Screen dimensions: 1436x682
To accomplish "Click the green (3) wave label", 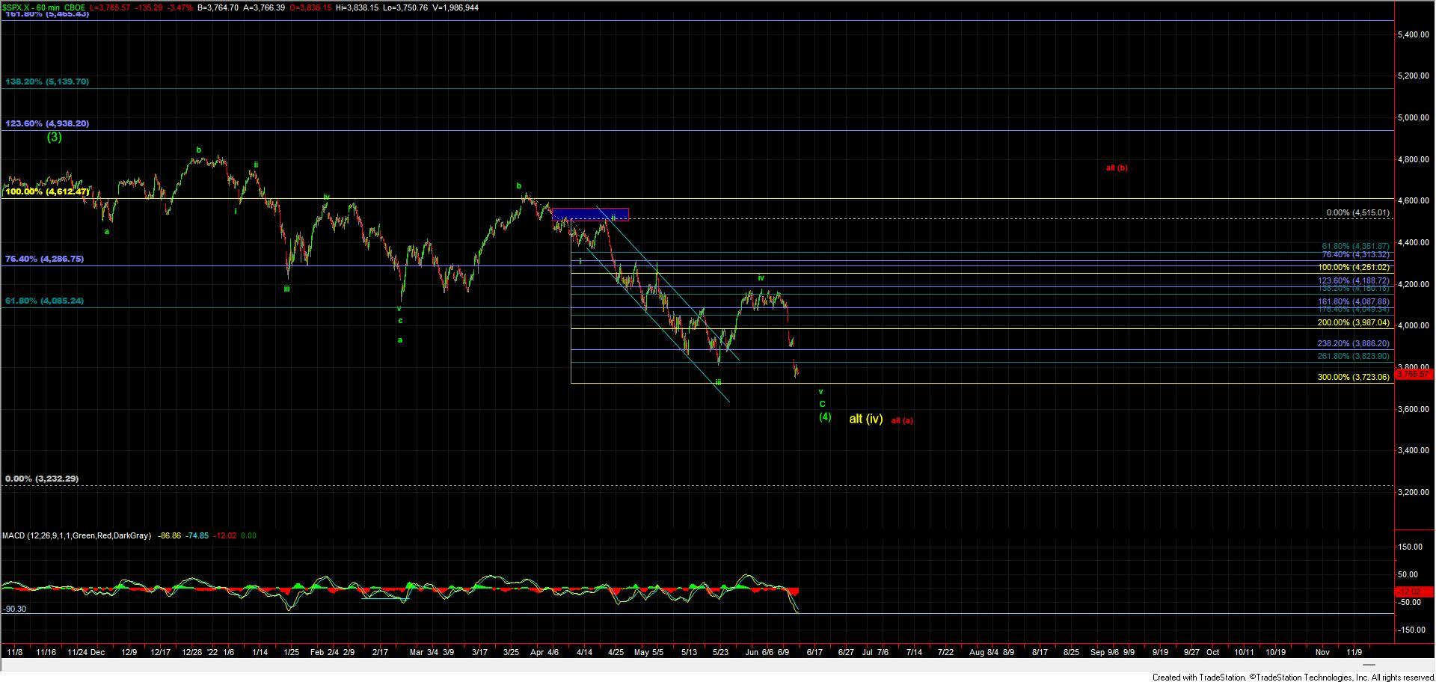I will (x=54, y=137).
